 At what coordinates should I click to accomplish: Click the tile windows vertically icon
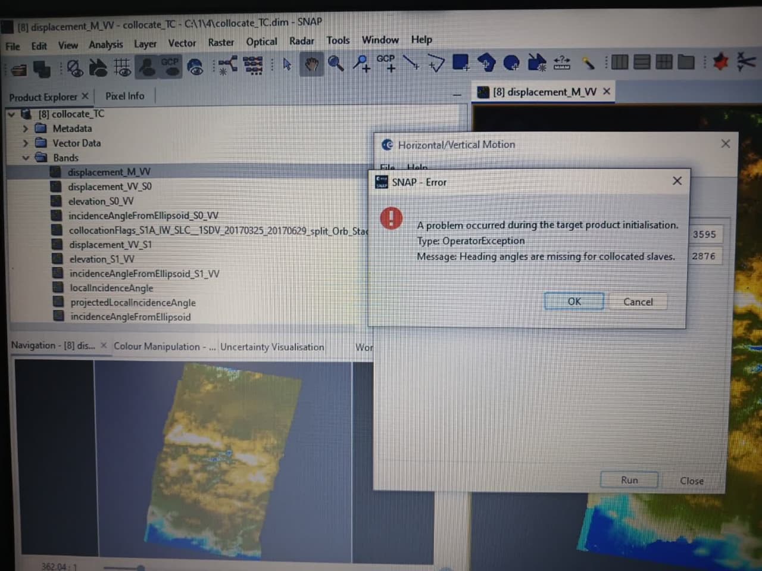pos(642,62)
